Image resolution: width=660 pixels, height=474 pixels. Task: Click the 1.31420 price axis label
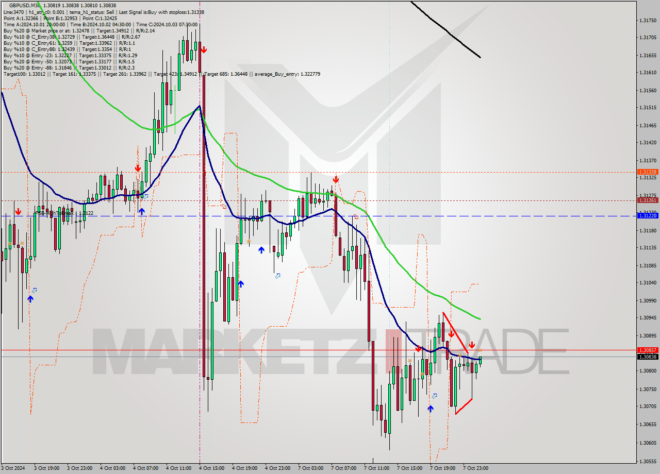(x=648, y=143)
